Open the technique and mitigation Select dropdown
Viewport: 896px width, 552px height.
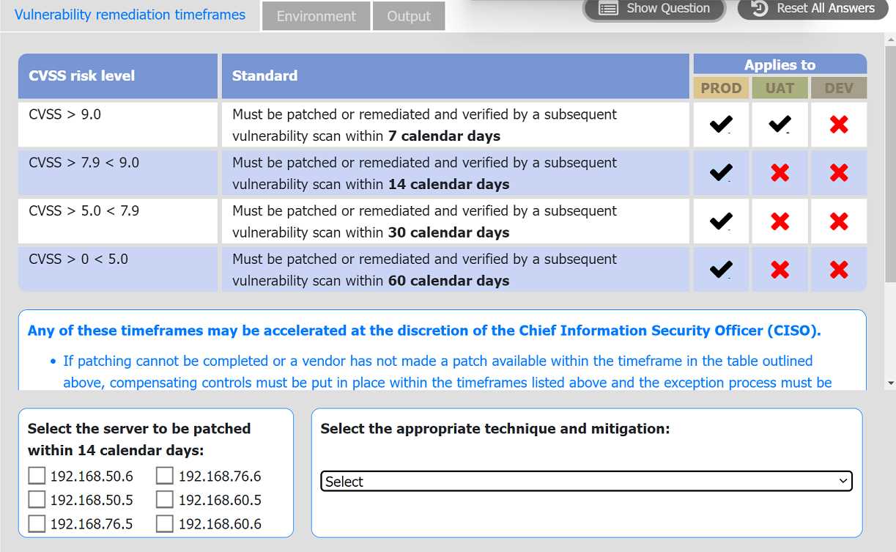tap(585, 481)
